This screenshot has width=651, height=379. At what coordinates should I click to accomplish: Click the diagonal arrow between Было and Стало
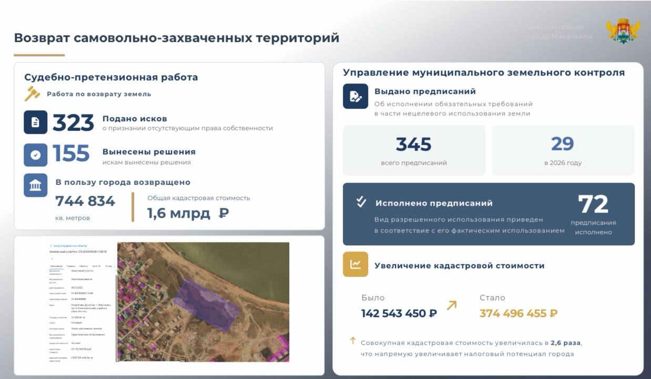451,305
